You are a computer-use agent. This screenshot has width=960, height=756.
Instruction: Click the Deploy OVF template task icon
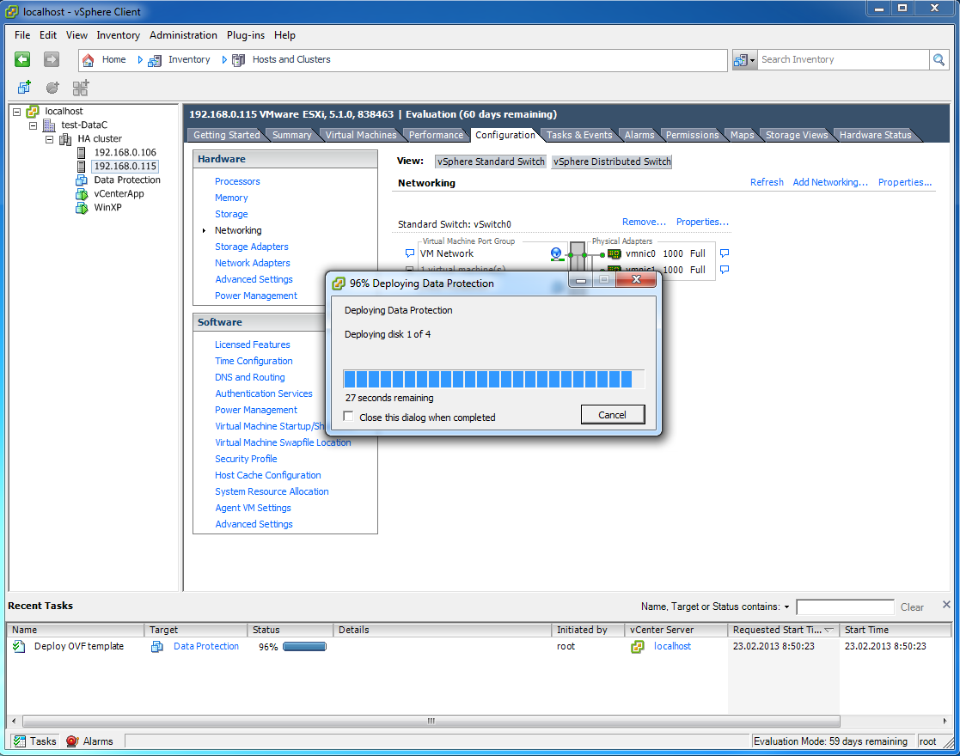tap(19, 646)
